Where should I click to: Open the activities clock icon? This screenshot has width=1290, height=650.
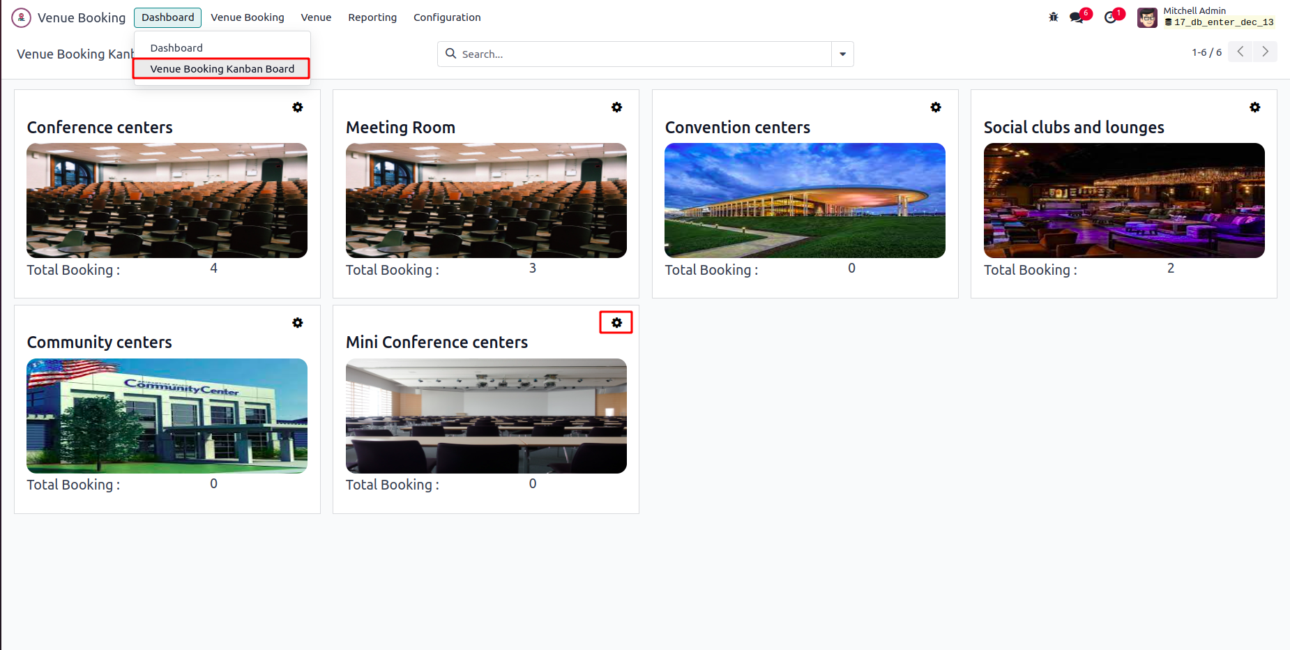click(1111, 17)
